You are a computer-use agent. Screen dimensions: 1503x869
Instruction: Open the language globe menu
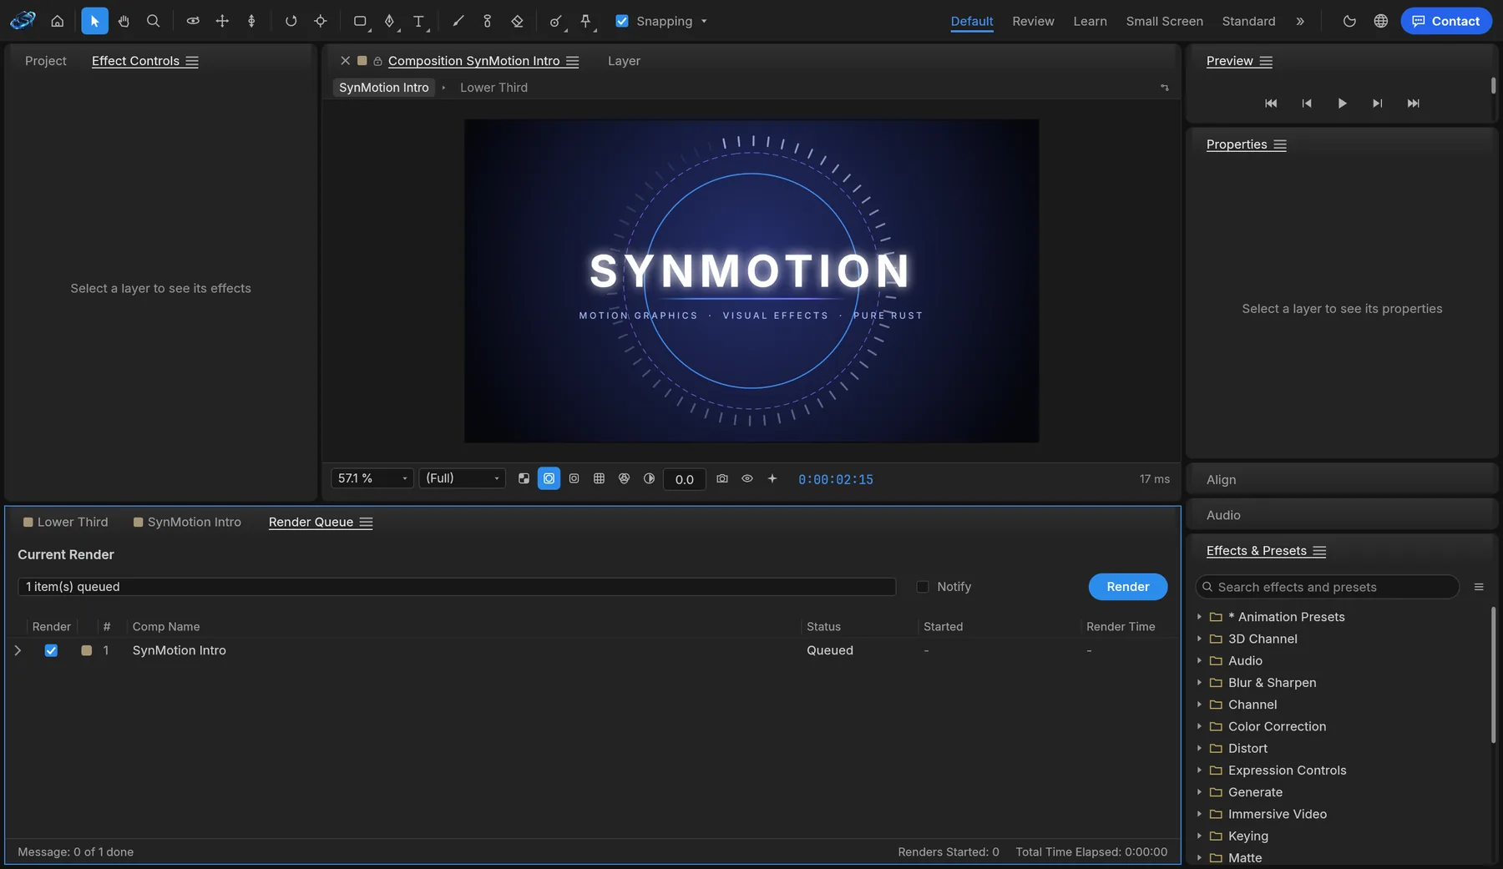1381,21
